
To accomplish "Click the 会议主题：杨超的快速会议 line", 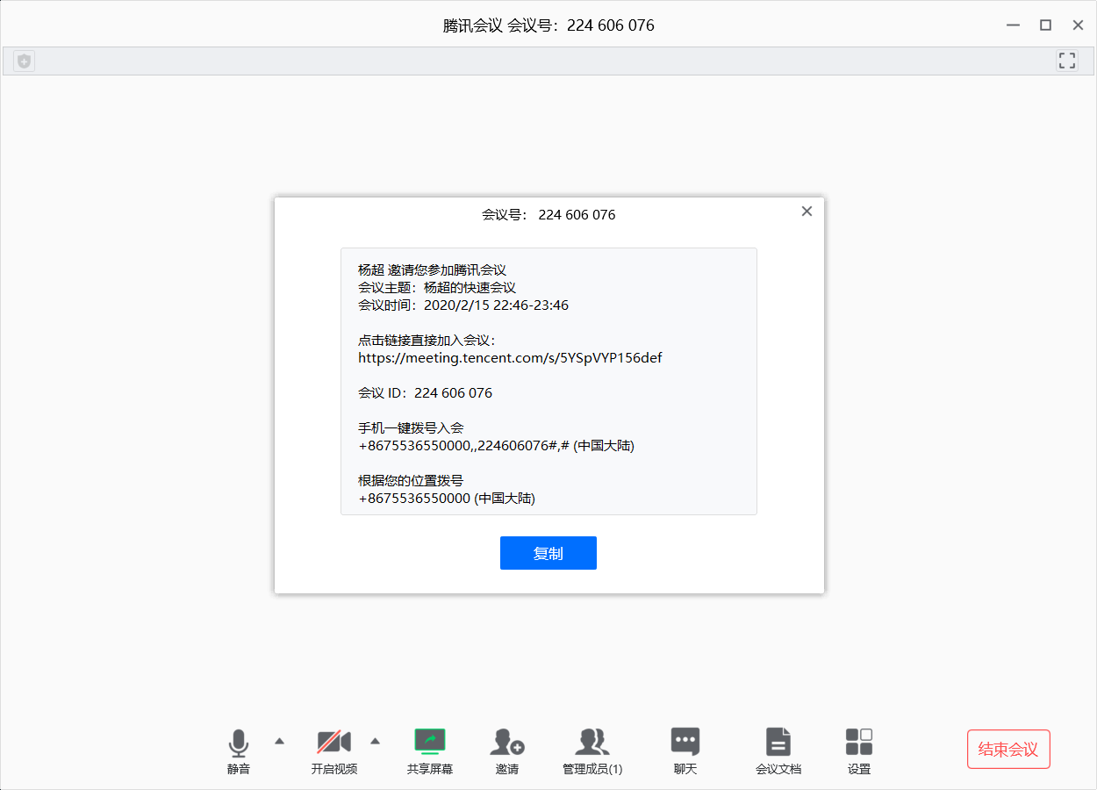I will coord(437,287).
